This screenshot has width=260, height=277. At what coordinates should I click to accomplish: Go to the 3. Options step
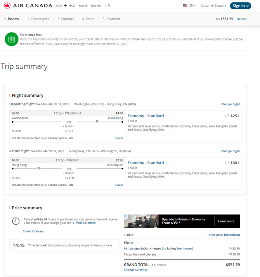(x=65, y=19)
